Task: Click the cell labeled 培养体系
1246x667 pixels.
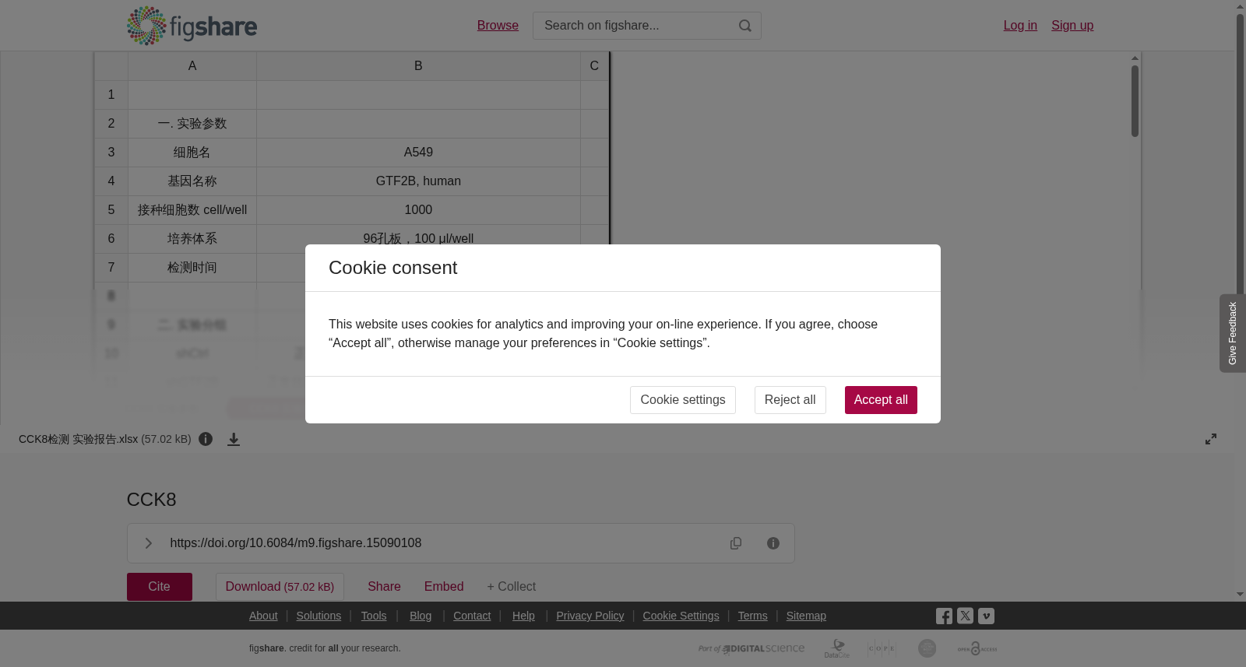Action: tap(192, 239)
